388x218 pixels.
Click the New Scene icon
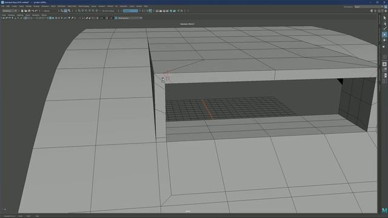22,11
